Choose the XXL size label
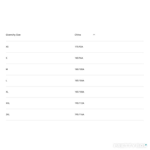Image resolution: width=150 pixels, height=150 pixels. tap(8, 103)
